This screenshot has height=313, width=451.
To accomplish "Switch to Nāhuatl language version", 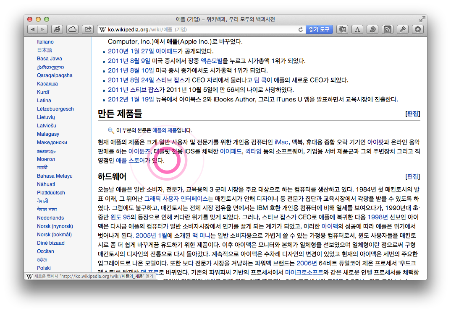I will (x=46, y=184).
